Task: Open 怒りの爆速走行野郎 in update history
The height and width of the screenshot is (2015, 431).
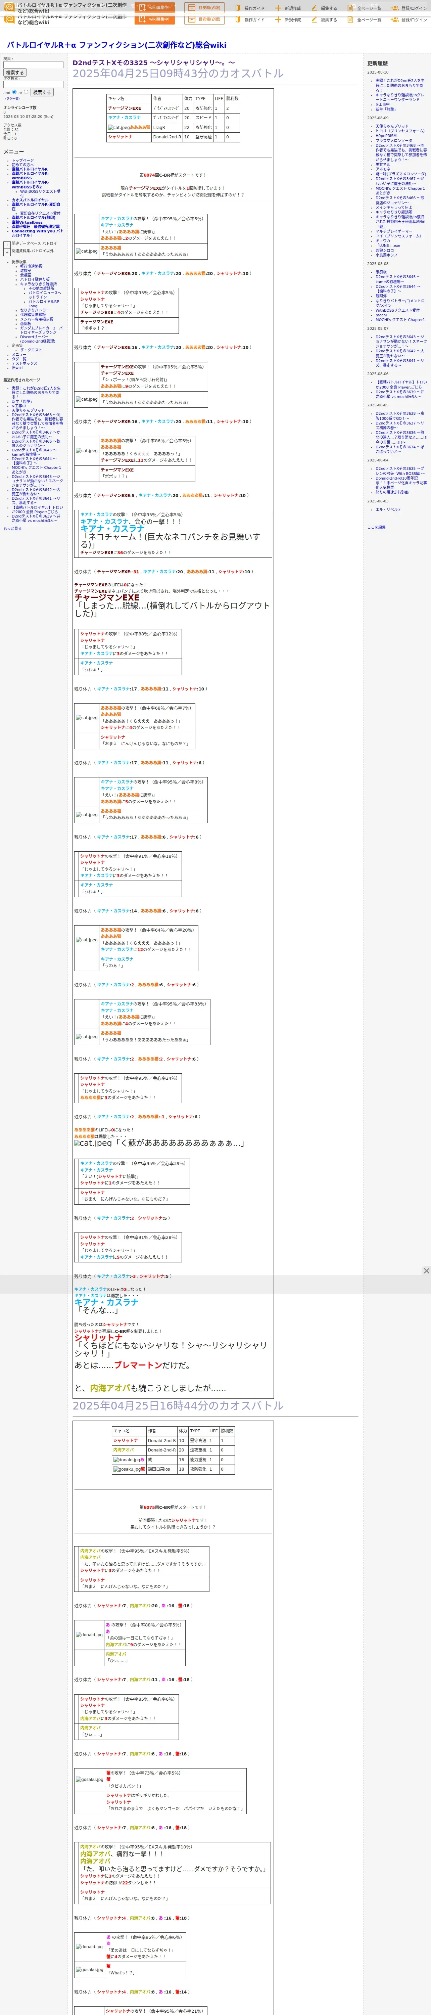Action: [392, 493]
